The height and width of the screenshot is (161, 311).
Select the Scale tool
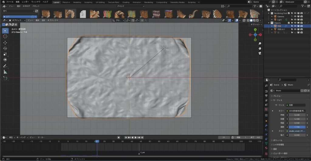coord(5,54)
